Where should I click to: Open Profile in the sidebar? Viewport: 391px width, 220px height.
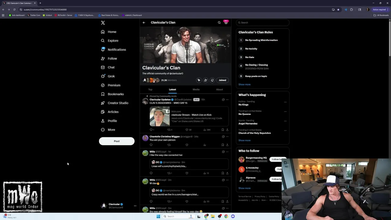pos(109,121)
